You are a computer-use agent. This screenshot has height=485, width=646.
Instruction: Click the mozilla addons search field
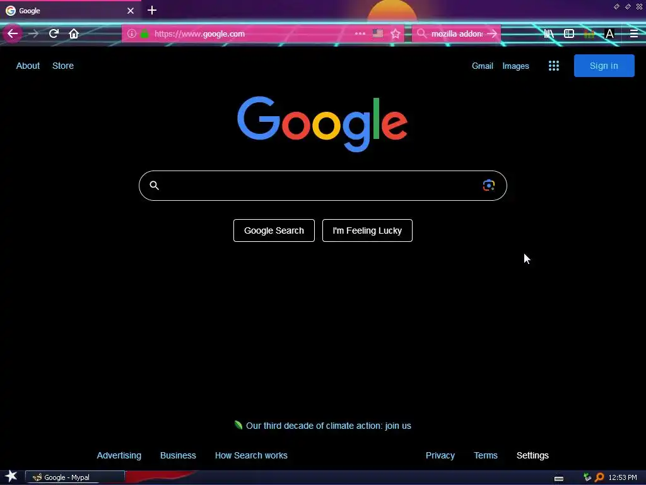457,34
